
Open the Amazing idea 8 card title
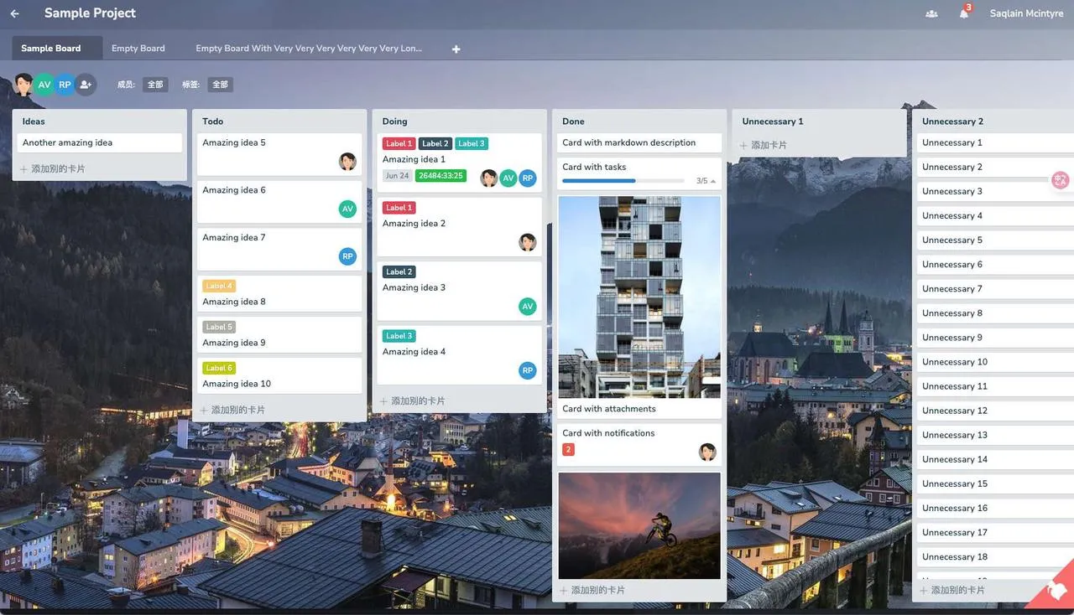[x=234, y=302]
